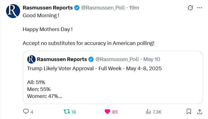Click the 85 likes count
Screen dimensions: 208x119
[x=115, y=112]
